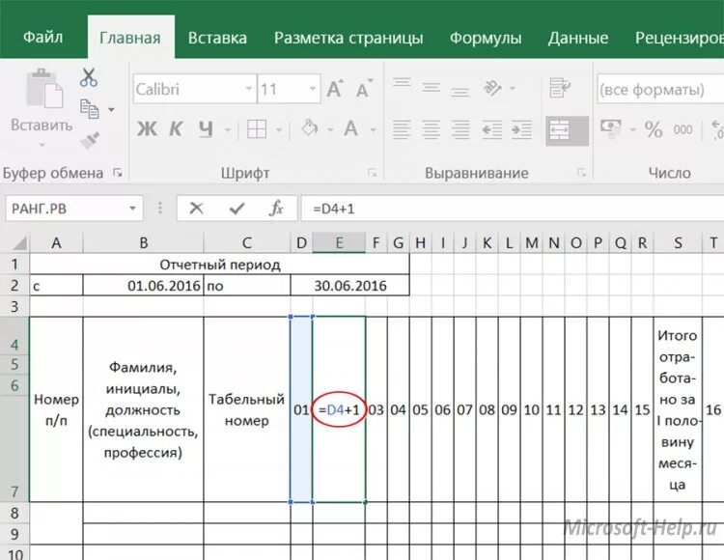Toggle italic К formatting
This screenshot has height=560, width=724.
point(176,128)
